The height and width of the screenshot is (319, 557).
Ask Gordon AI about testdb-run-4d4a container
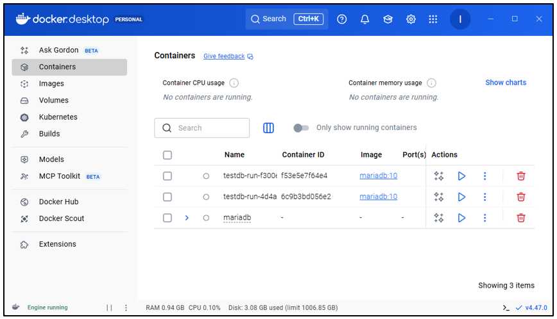439,197
